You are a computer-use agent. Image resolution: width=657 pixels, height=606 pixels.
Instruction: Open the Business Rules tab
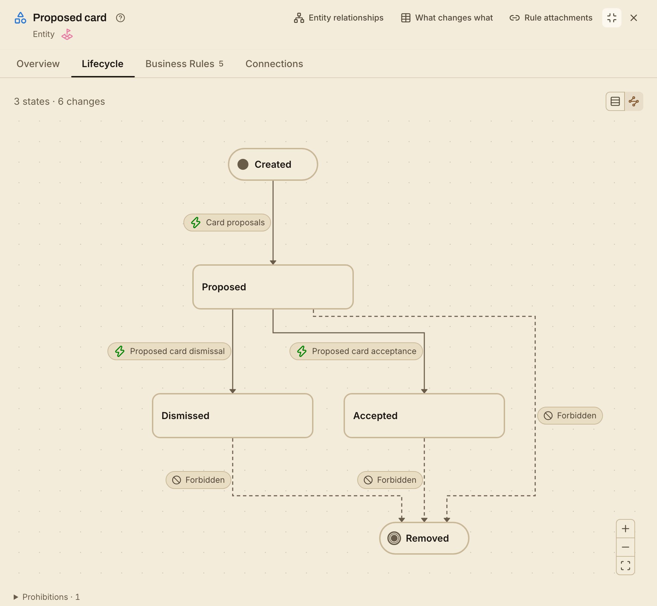coord(184,64)
